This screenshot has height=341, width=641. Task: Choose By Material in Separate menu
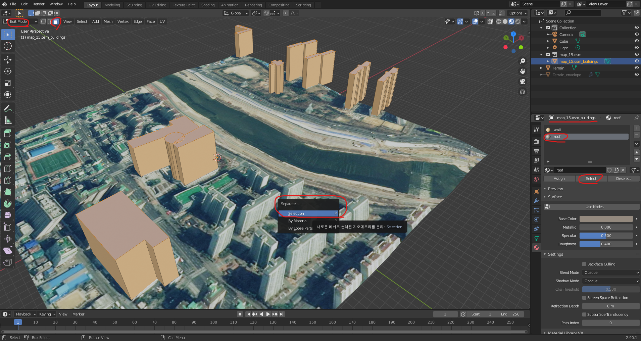(298, 221)
